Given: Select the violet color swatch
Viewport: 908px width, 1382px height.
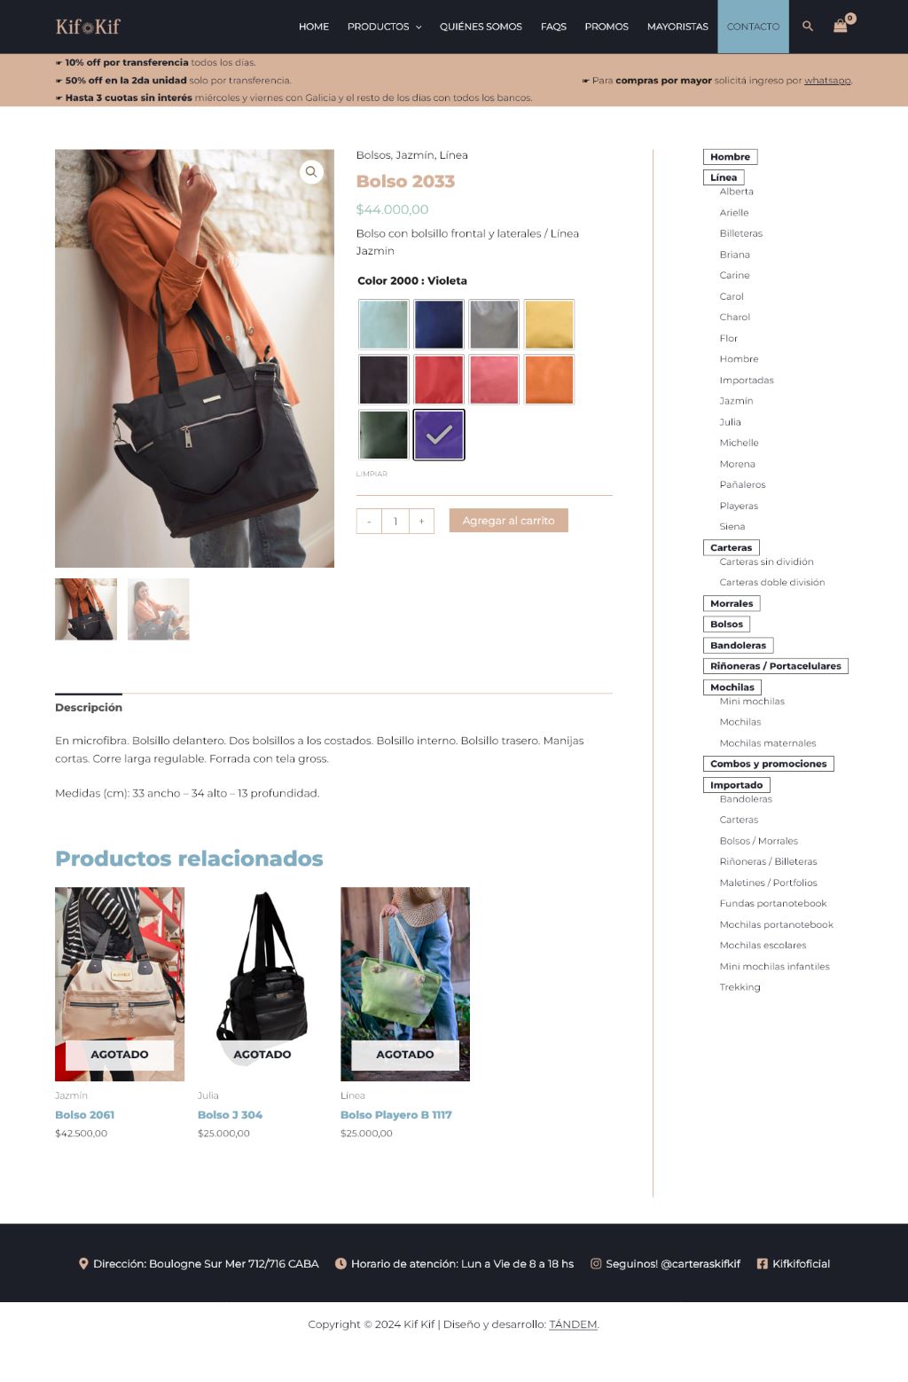Looking at the screenshot, I should click(x=439, y=435).
